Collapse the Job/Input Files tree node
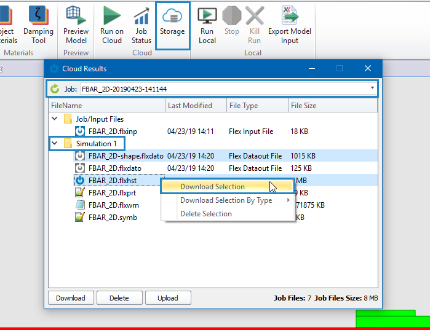The image size is (430, 330). (55, 119)
